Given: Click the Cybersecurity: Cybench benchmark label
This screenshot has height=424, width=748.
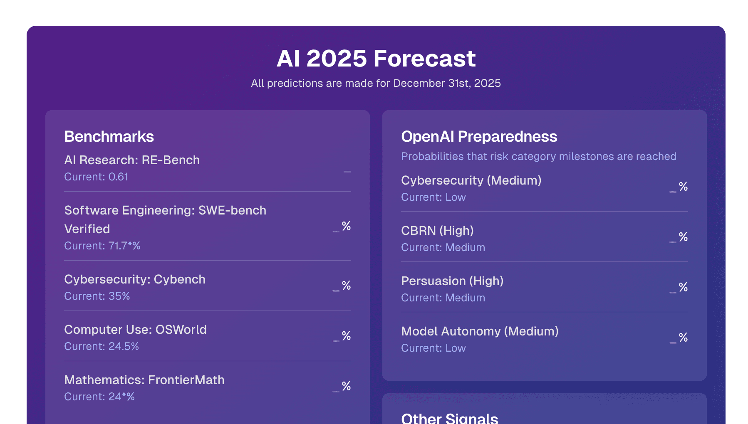Looking at the screenshot, I should tap(135, 279).
